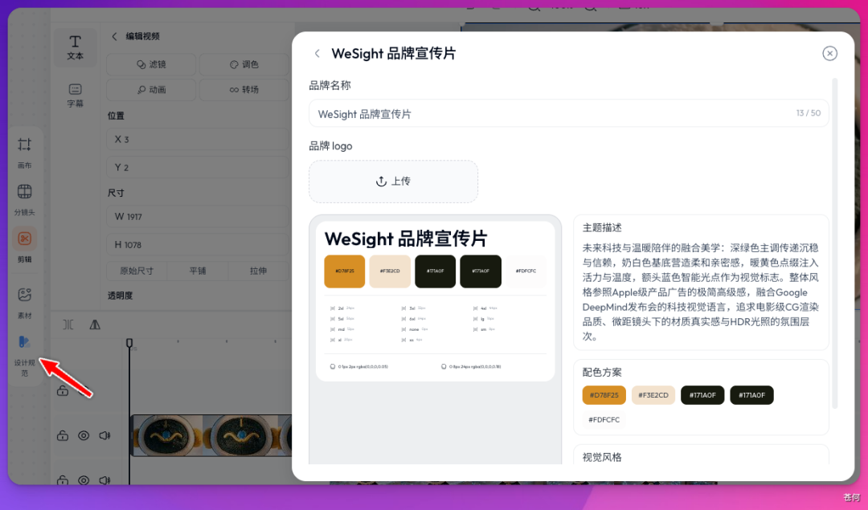Open 动画 animation options
The width and height of the screenshot is (868, 510).
coord(151,89)
